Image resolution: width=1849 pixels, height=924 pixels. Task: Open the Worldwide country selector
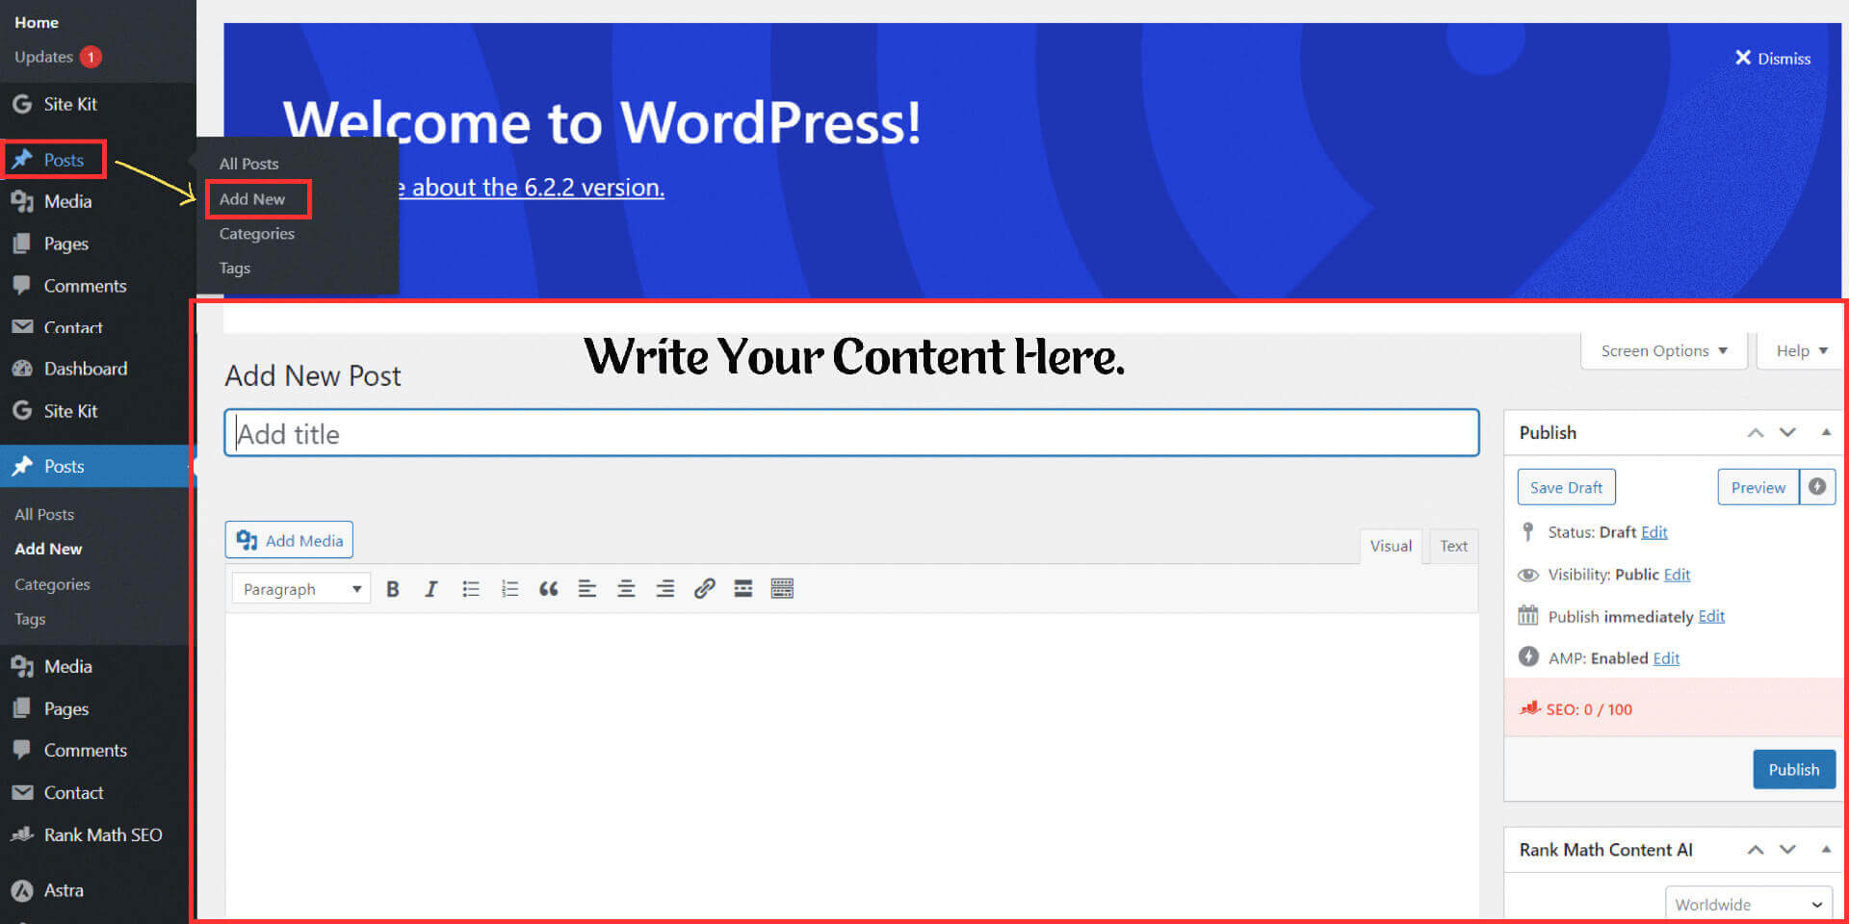tap(1748, 903)
